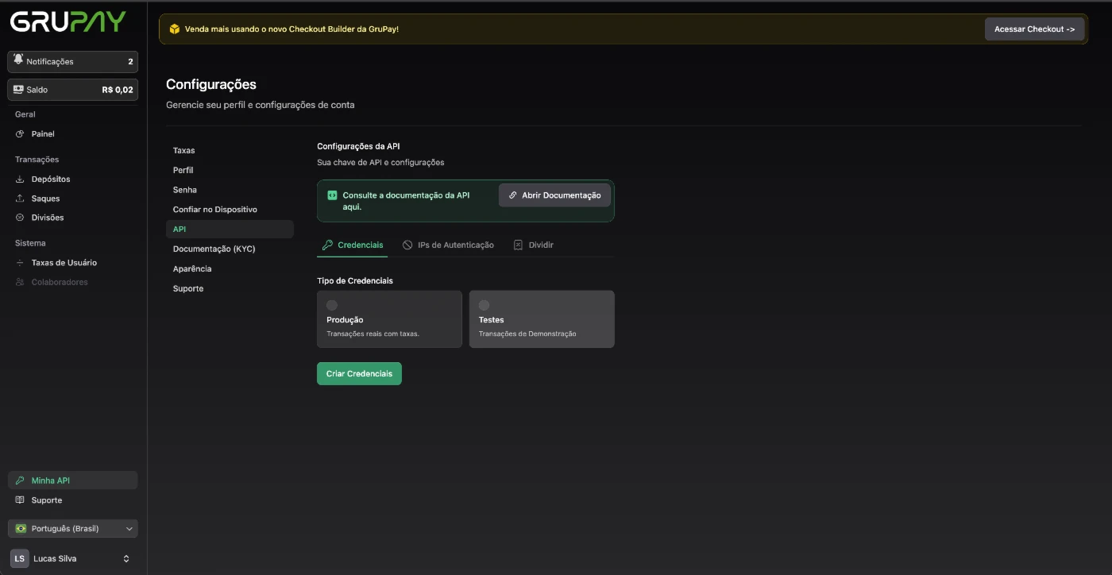Switch to the IPs de Autenticação tab

click(448, 245)
